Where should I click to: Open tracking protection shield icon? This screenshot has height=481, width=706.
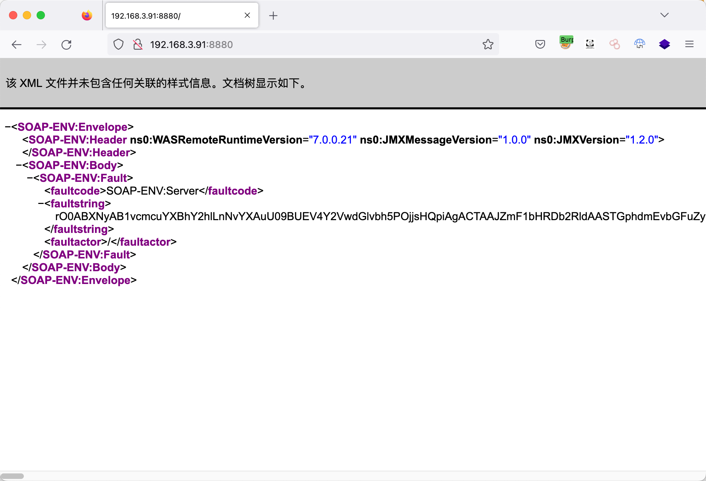pyautogui.click(x=118, y=45)
